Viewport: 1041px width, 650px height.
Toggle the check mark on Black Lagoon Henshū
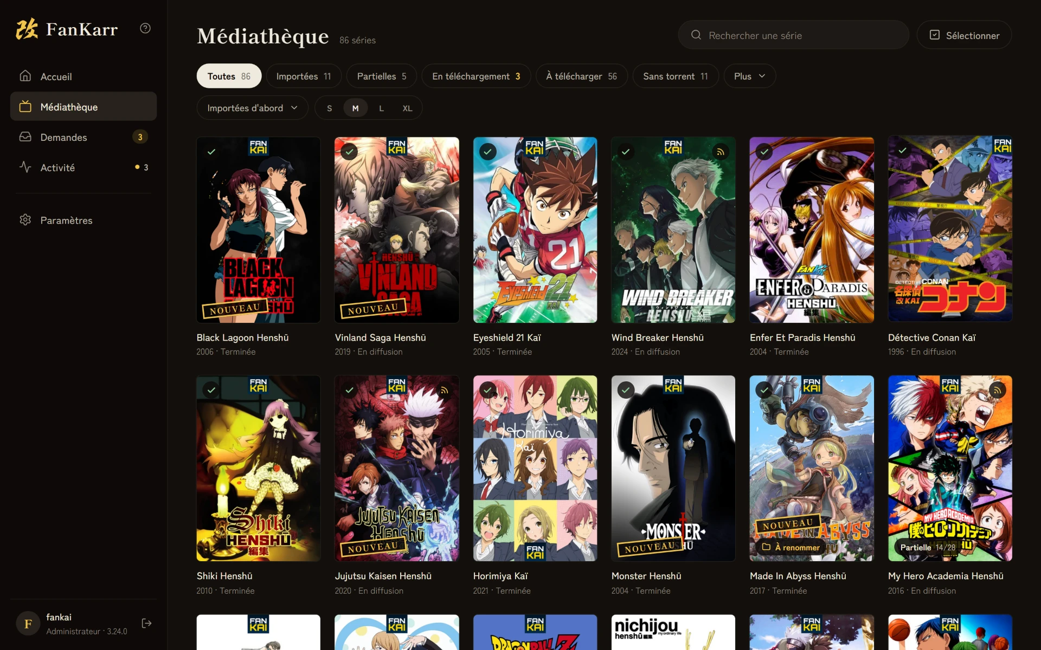pyautogui.click(x=211, y=152)
